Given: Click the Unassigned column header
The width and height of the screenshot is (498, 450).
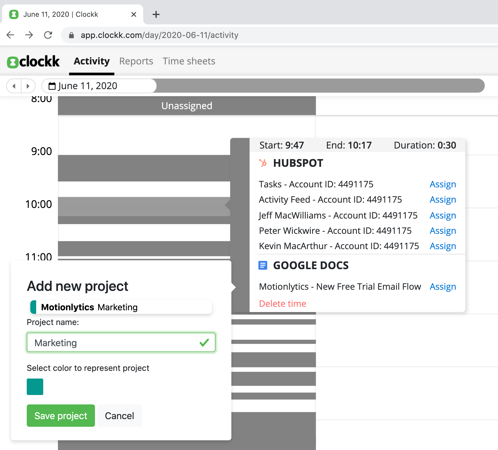Looking at the screenshot, I should (x=187, y=106).
